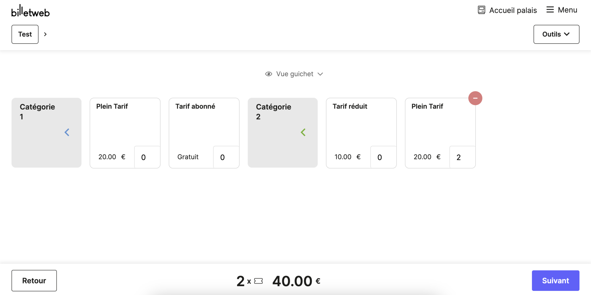Open the Outils dropdown
Image resolution: width=591 pixels, height=295 pixels.
tap(556, 34)
